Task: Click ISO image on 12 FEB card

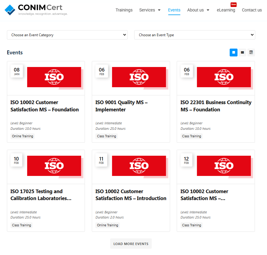Action: (x=225, y=167)
